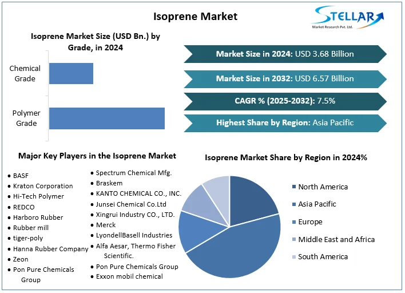Click 'Spectrum Chemical Mfg.' in the list
This screenshot has height=293, width=405.
134,173
